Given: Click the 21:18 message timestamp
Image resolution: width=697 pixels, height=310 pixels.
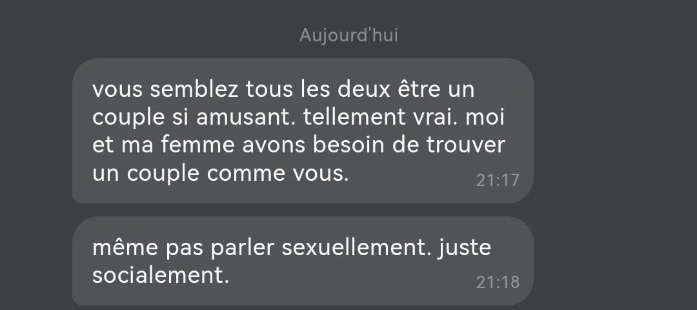Looking at the screenshot, I should pyautogui.click(x=498, y=282).
